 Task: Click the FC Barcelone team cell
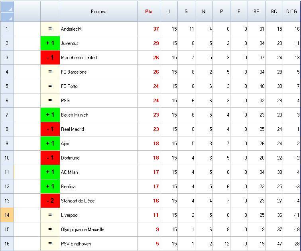(98, 72)
